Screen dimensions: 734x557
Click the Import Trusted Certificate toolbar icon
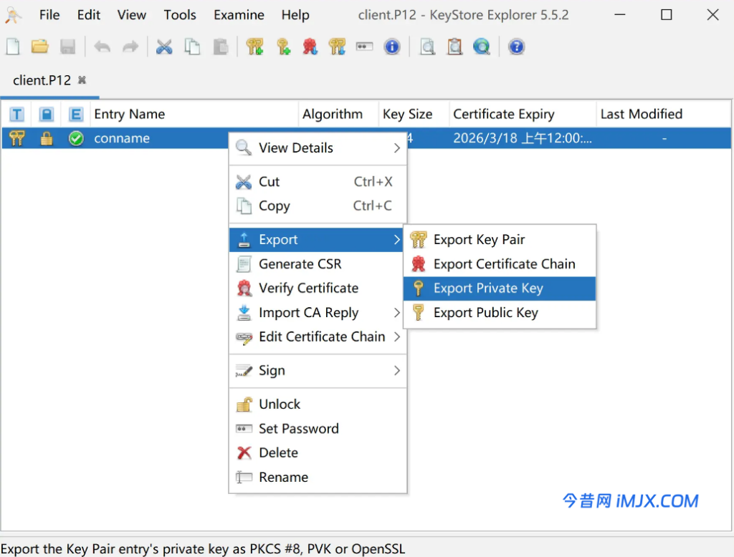[x=310, y=47]
